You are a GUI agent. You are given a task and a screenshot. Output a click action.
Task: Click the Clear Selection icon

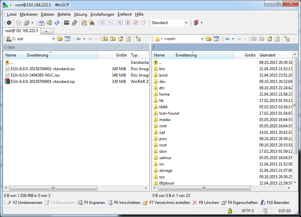pyautogui.click(x=135, y=23)
